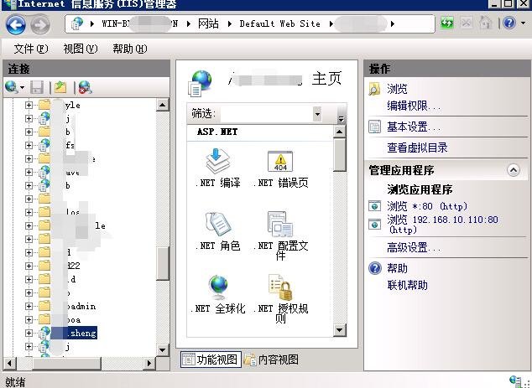Click the green refresh page icon

click(447, 23)
